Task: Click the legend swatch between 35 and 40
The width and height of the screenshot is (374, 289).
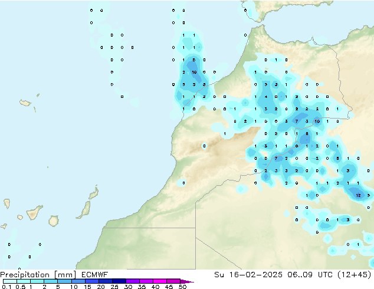Action: (x=146, y=281)
